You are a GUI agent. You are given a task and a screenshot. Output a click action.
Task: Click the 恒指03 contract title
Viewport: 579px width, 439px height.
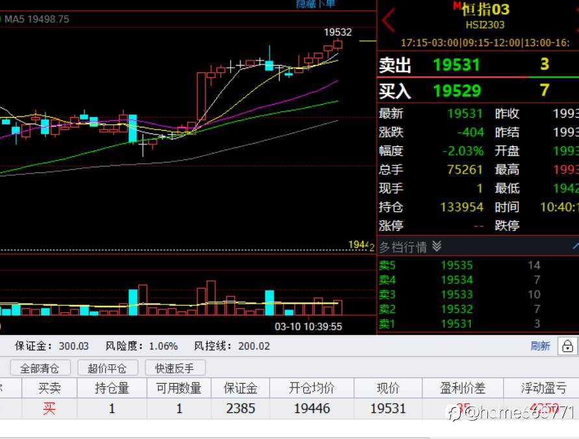(x=485, y=10)
